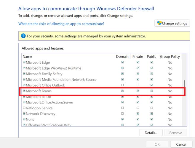Click the Change settings shield button
Image resolution: width=195 pixels, height=148 pixels.
(x=172, y=23)
